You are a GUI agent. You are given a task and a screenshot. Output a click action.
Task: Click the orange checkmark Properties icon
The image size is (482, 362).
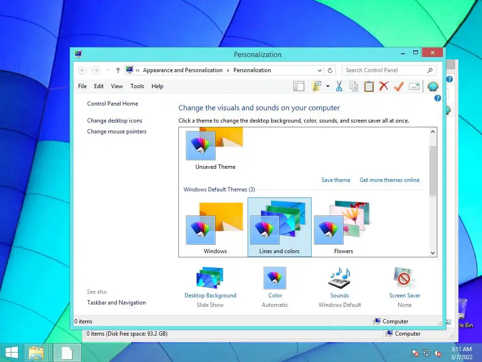click(x=399, y=86)
